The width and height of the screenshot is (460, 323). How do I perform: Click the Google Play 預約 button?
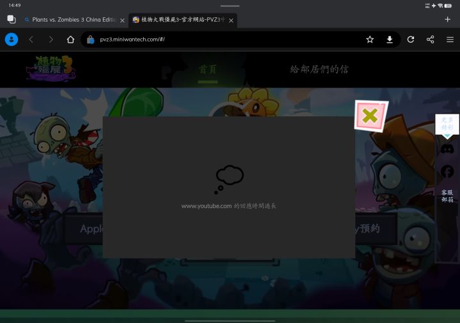point(376,229)
